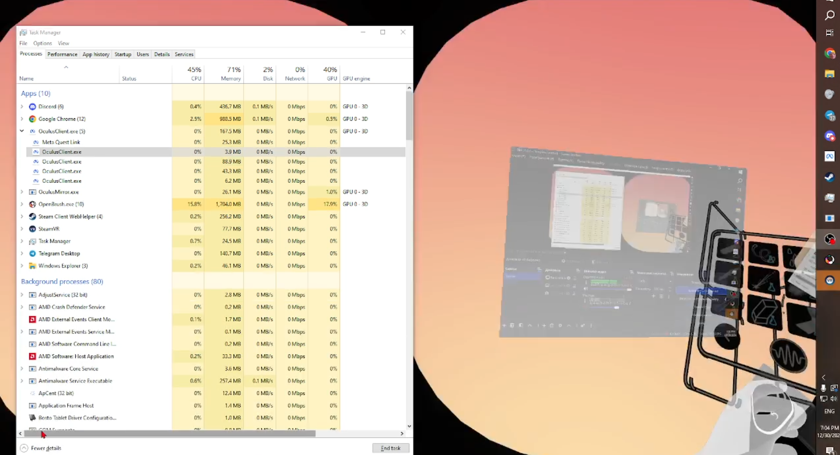Switch to the Startup tab
840x455 pixels.
(123, 55)
